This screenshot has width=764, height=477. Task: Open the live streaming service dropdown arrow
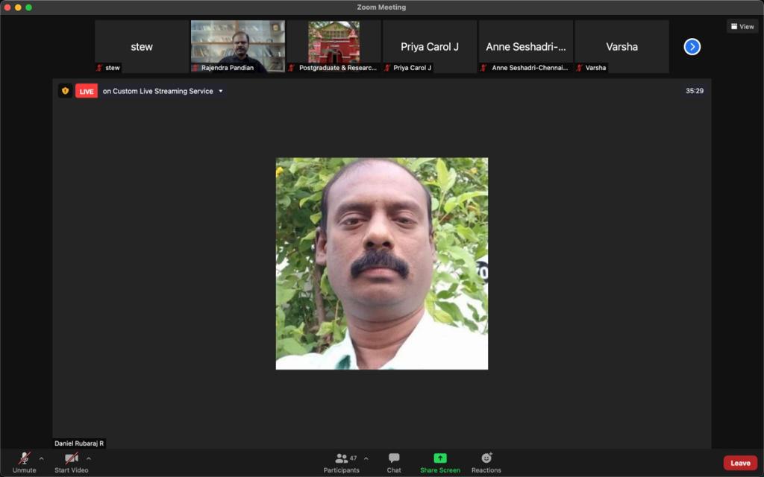[x=221, y=91]
